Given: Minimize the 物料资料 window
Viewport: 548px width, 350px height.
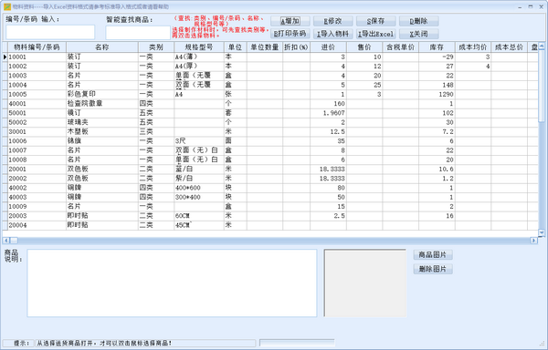Looking at the screenshot, I should click(x=520, y=6).
